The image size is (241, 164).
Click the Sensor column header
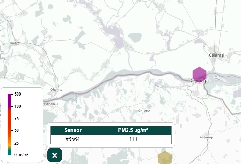coord(73,130)
